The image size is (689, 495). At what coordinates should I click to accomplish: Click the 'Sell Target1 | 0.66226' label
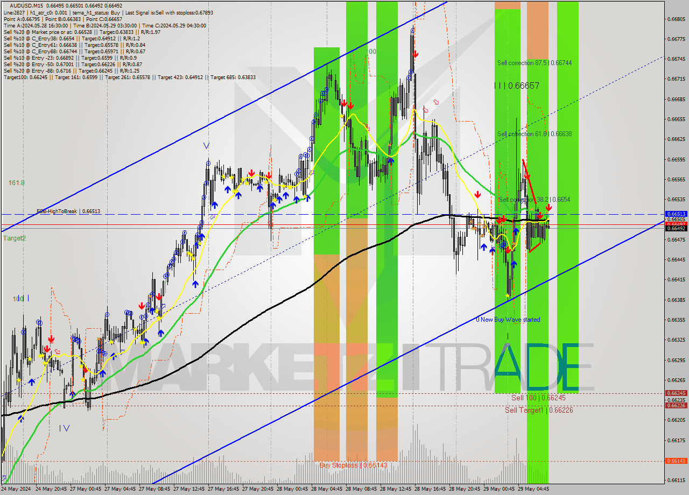[539, 410]
